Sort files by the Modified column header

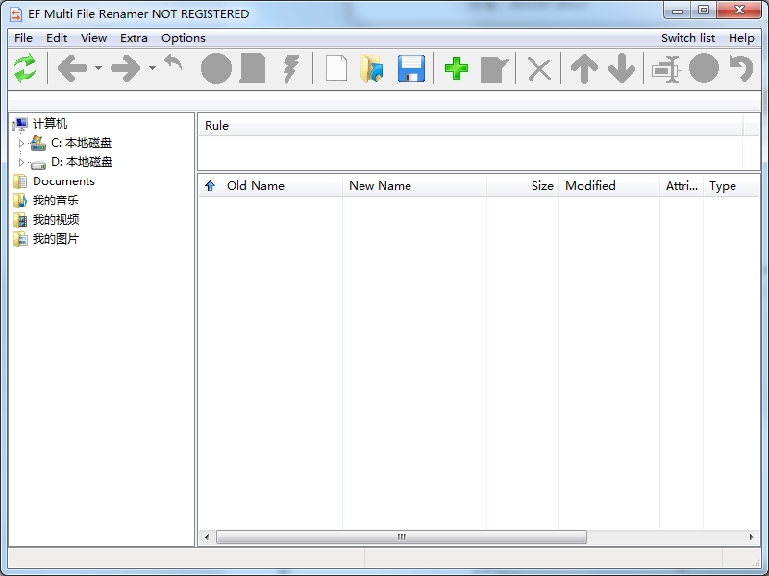click(590, 186)
